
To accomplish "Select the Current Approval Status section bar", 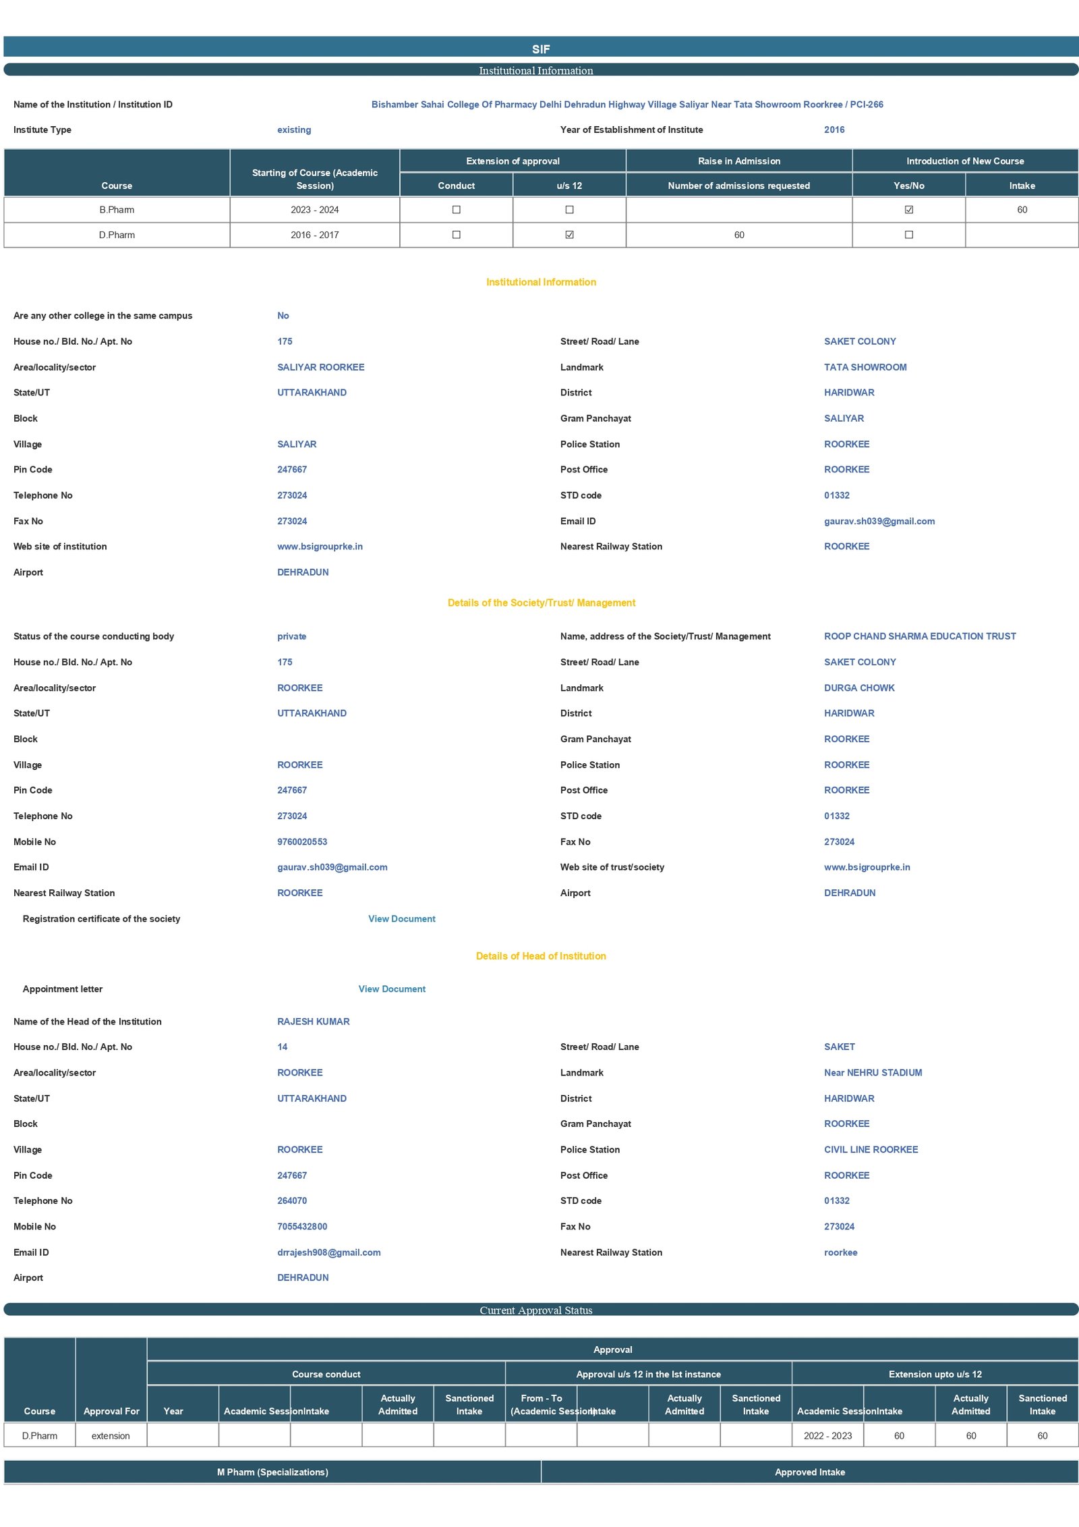I will pos(540,1310).
